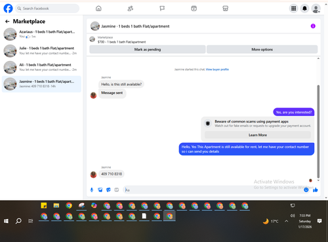
Task: Open Task View on the taskbar
Action: pos(31,221)
